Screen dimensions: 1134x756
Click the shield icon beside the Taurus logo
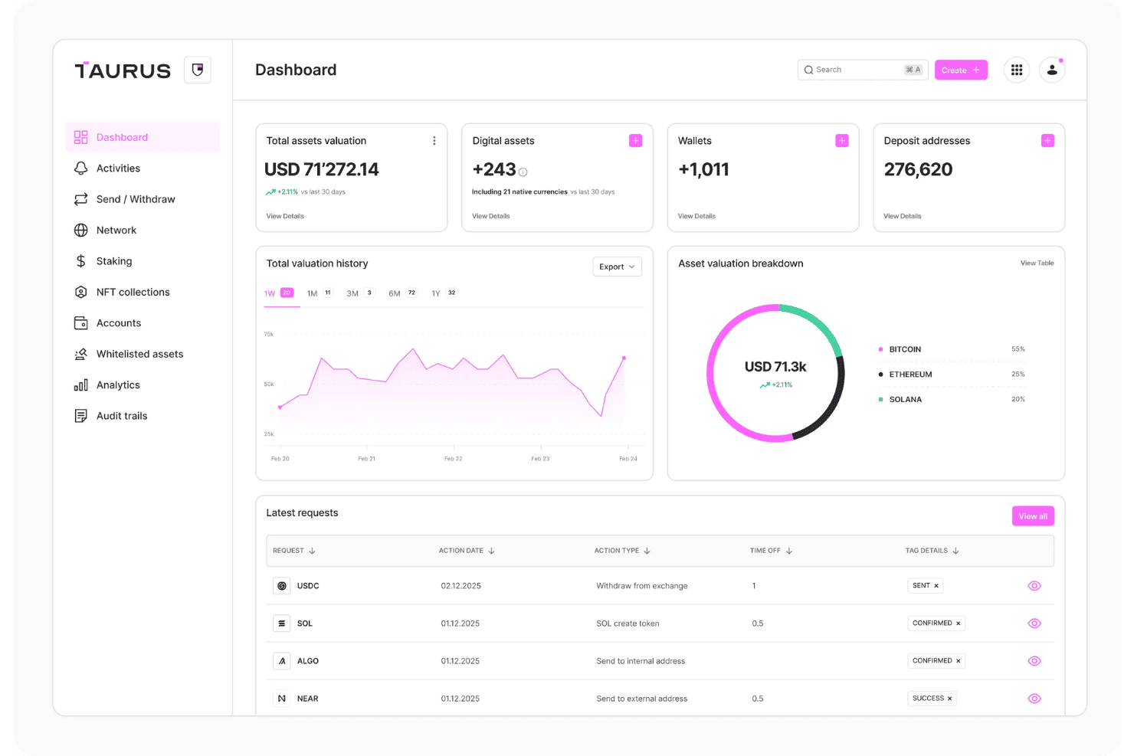(198, 70)
